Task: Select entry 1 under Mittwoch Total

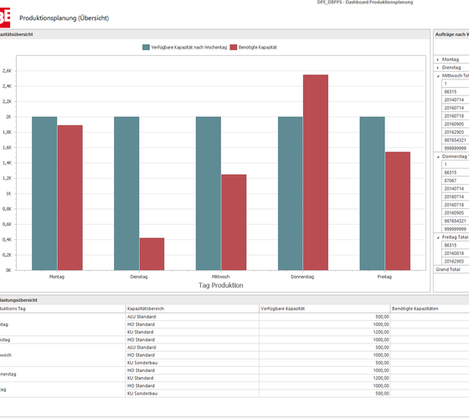Action: [x=456, y=84]
